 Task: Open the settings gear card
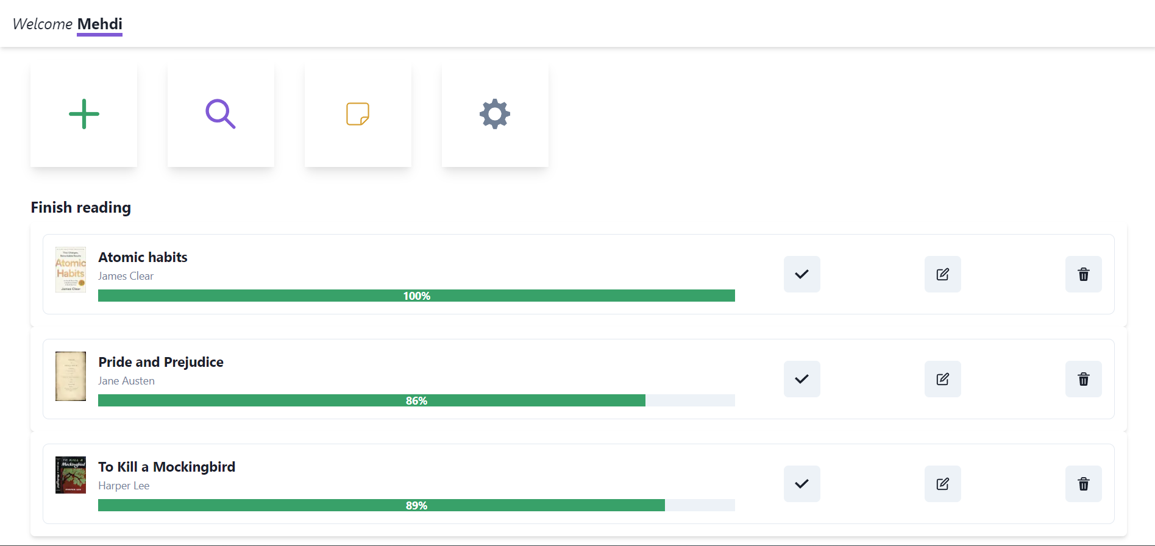coord(495,114)
